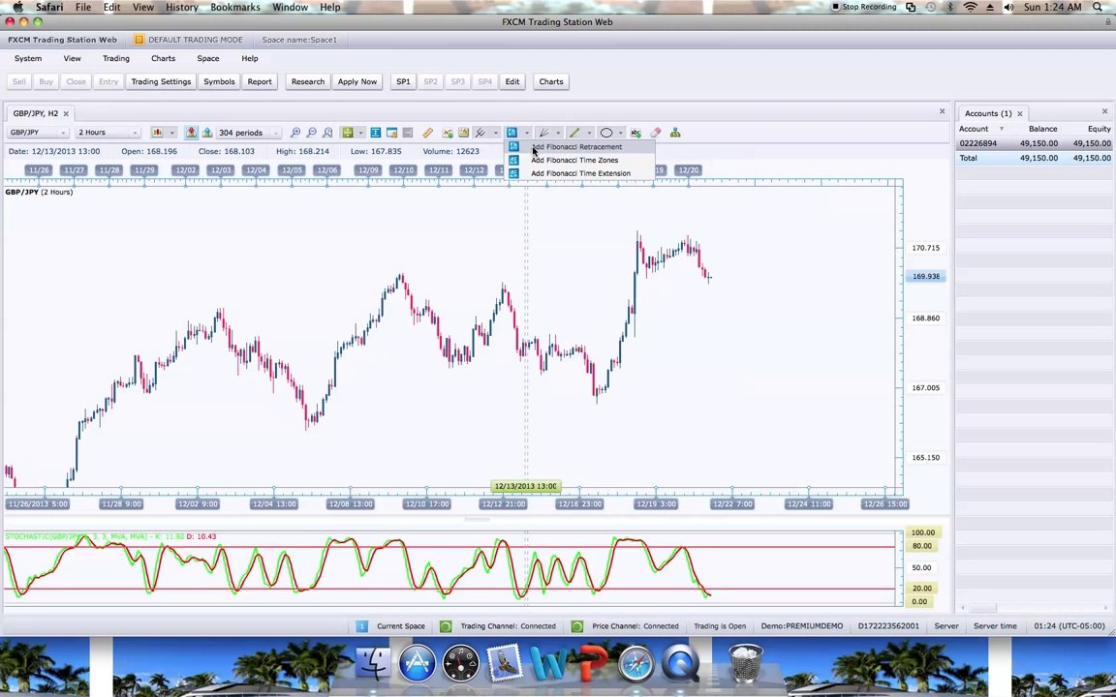Click the Price Channel connected status icon
Image resolution: width=1116 pixels, height=697 pixels.
click(577, 626)
